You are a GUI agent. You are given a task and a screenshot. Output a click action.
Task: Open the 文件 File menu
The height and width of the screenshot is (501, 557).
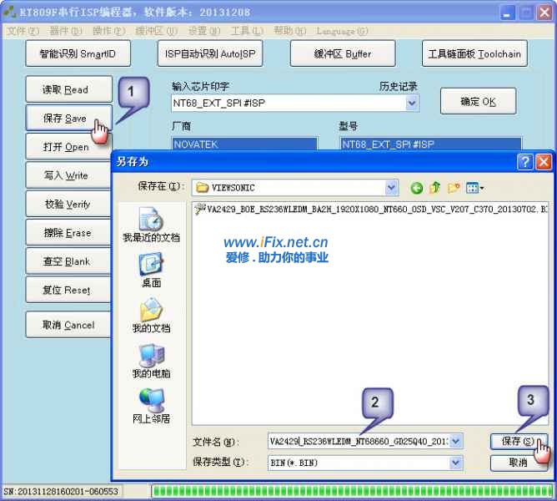tap(23, 31)
